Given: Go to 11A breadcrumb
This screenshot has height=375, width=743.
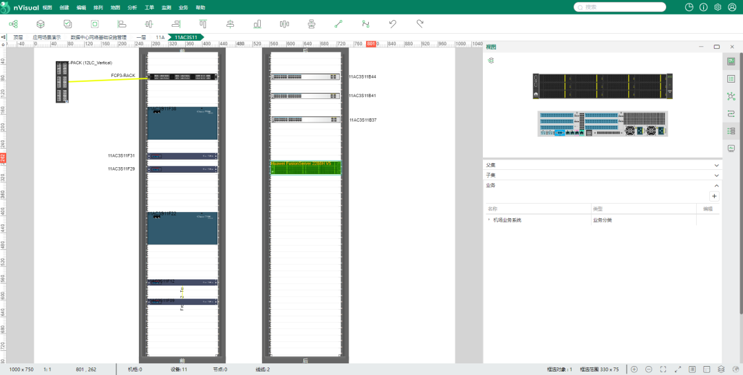Looking at the screenshot, I should pyautogui.click(x=160, y=37).
